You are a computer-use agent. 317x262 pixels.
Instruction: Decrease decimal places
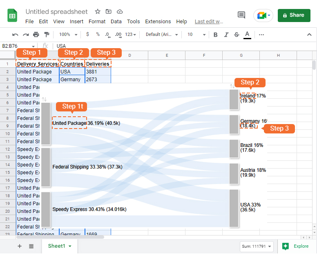pyautogui.click(x=108, y=35)
